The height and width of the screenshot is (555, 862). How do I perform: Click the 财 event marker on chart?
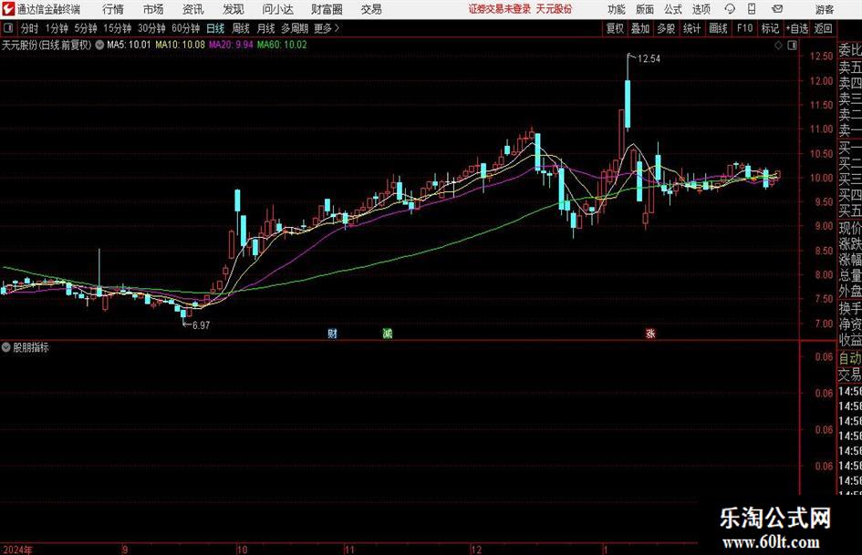(333, 333)
